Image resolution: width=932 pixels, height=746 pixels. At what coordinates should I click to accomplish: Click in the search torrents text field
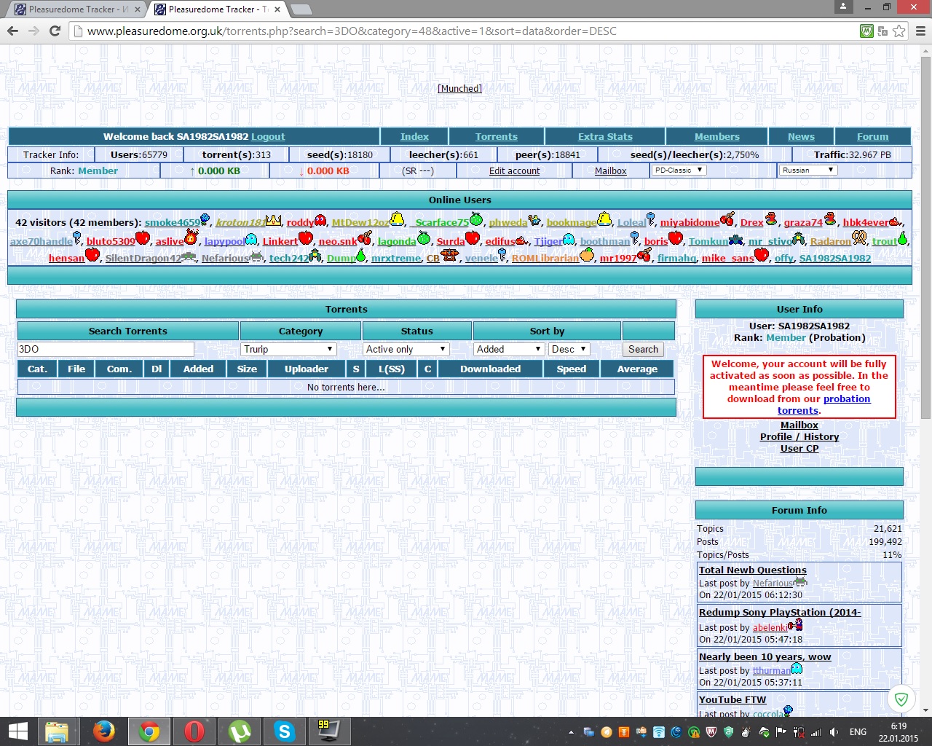tap(106, 349)
